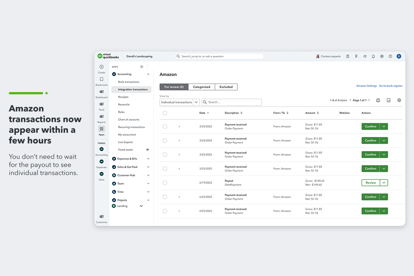Open the D user profile avatar
Screen dimensions: 414x276
pos(399,56)
